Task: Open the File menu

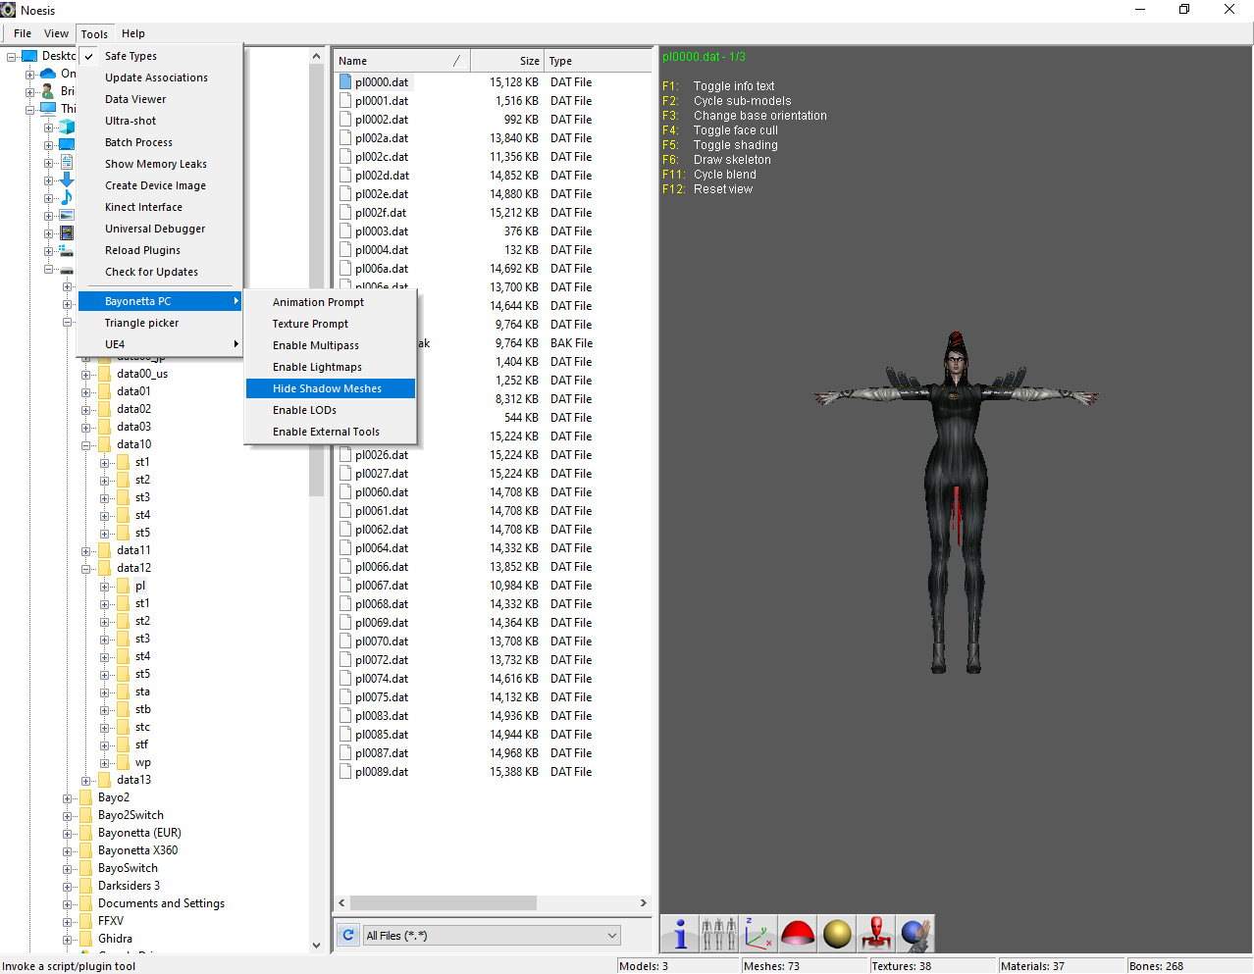Action: 23,33
